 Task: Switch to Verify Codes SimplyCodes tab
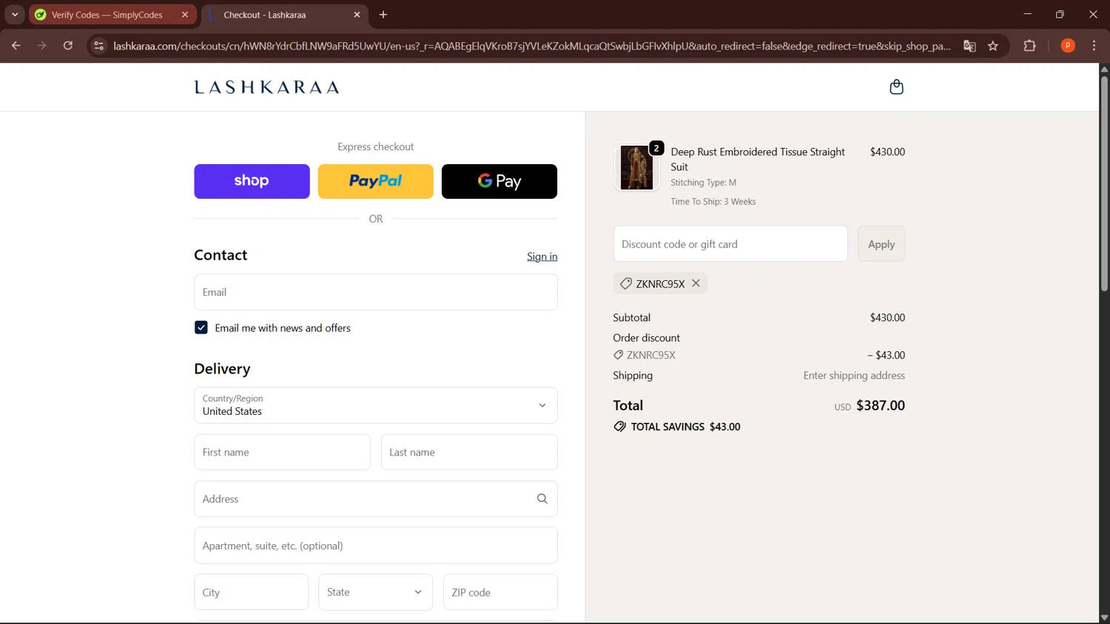click(107, 15)
